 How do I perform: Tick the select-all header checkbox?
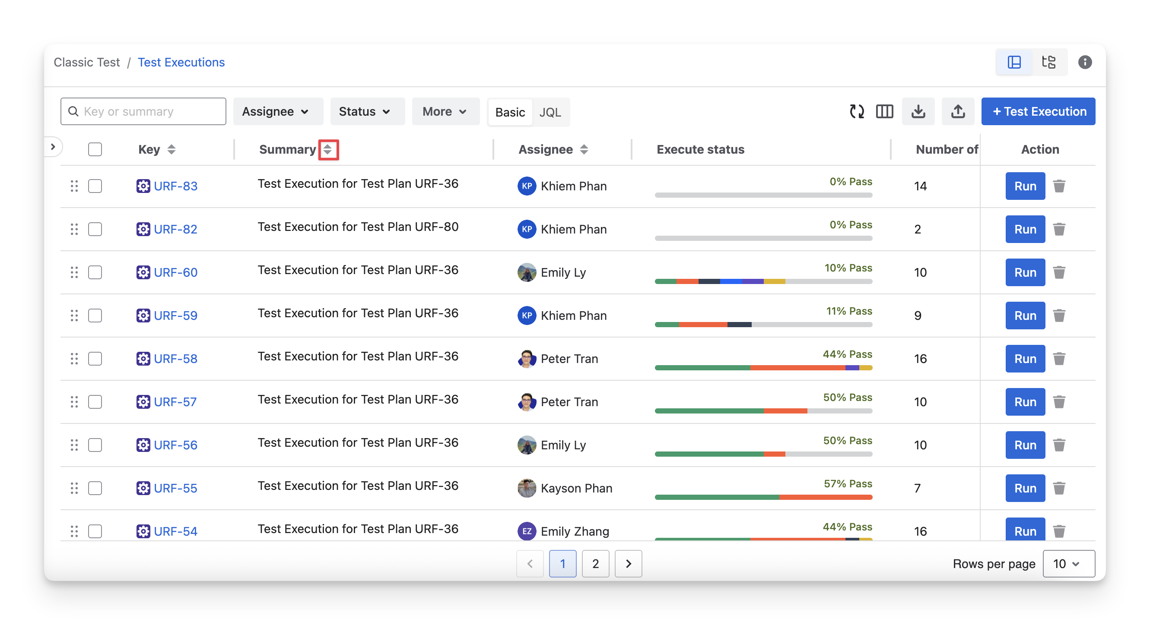coord(95,149)
